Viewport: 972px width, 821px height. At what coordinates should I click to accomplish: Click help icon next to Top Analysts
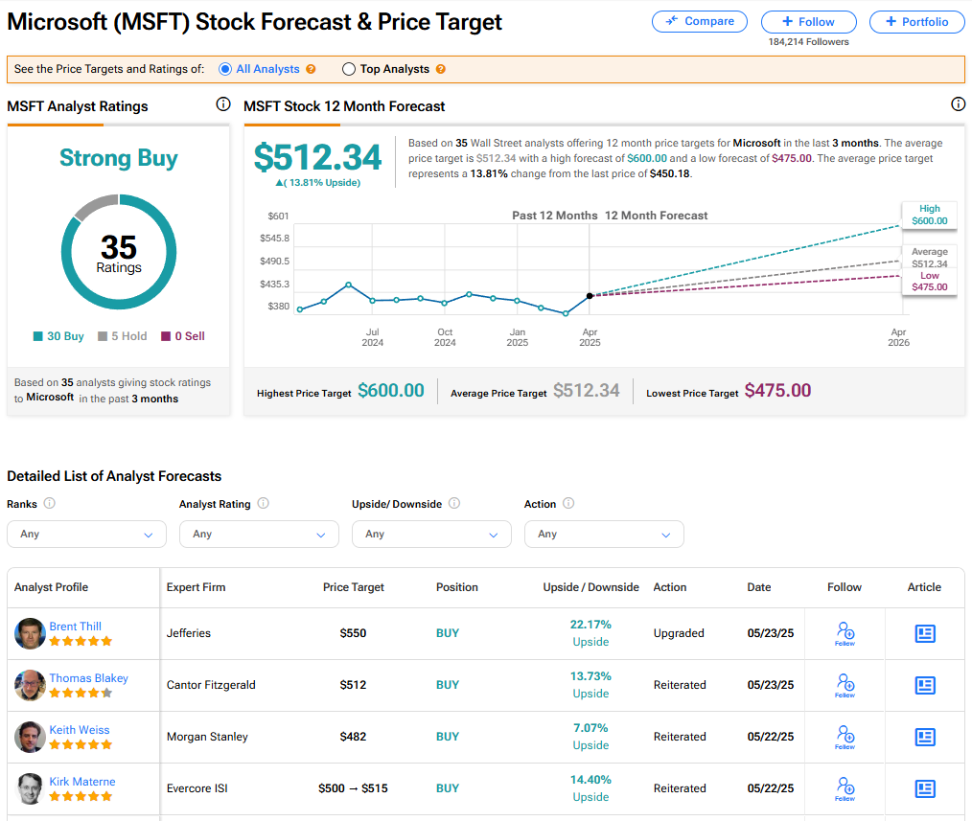[x=440, y=69]
